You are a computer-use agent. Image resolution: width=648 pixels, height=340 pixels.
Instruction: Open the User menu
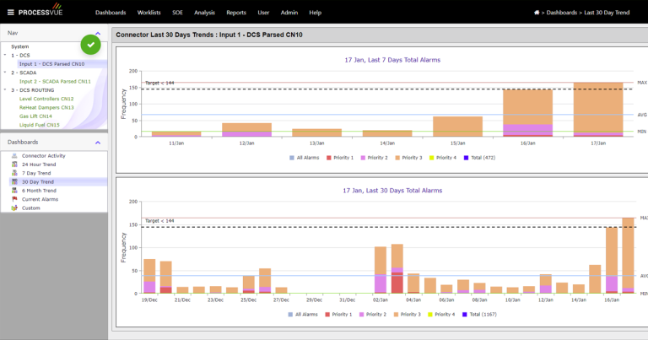263,13
